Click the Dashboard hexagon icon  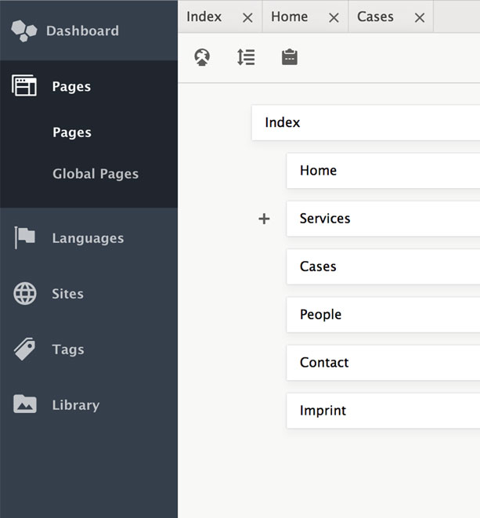pos(24,31)
